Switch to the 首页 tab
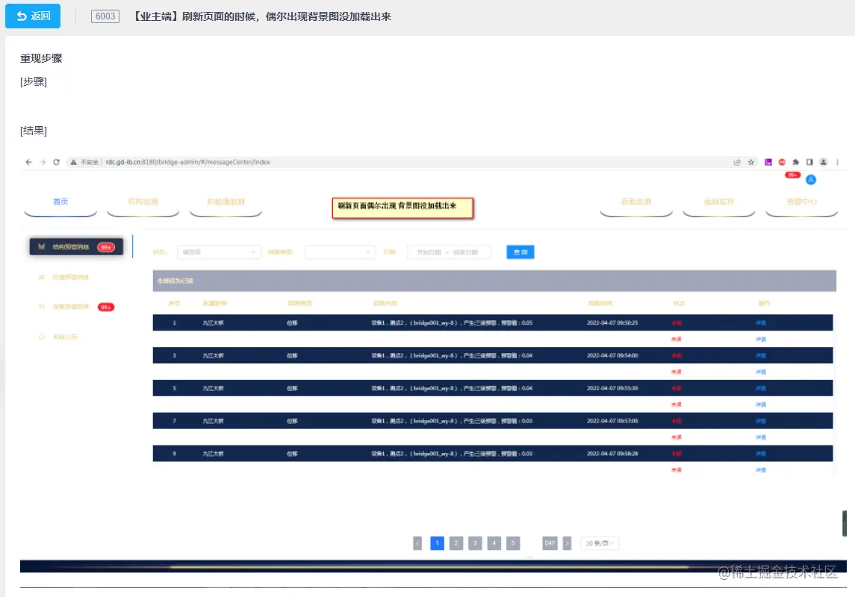The height and width of the screenshot is (597, 855). pyautogui.click(x=60, y=202)
